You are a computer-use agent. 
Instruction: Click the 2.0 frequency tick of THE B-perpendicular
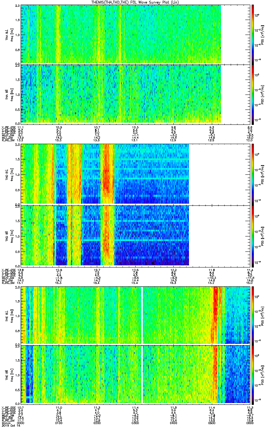coord(18,287)
